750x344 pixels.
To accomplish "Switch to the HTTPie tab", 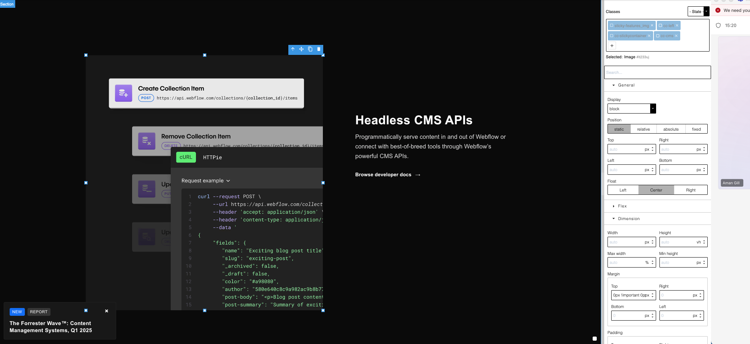I will pos(213,157).
